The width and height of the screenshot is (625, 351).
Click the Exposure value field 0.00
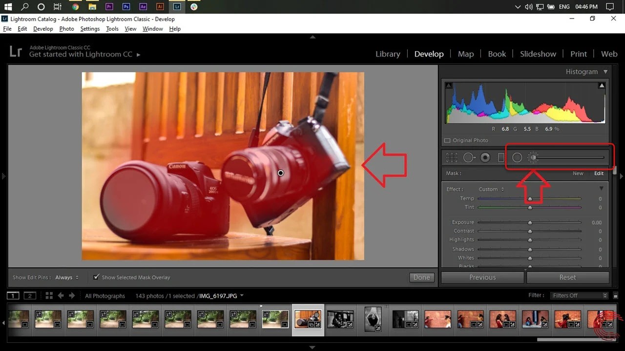(x=596, y=222)
